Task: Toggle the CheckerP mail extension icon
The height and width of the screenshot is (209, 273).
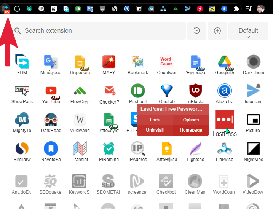Action: [109, 91]
